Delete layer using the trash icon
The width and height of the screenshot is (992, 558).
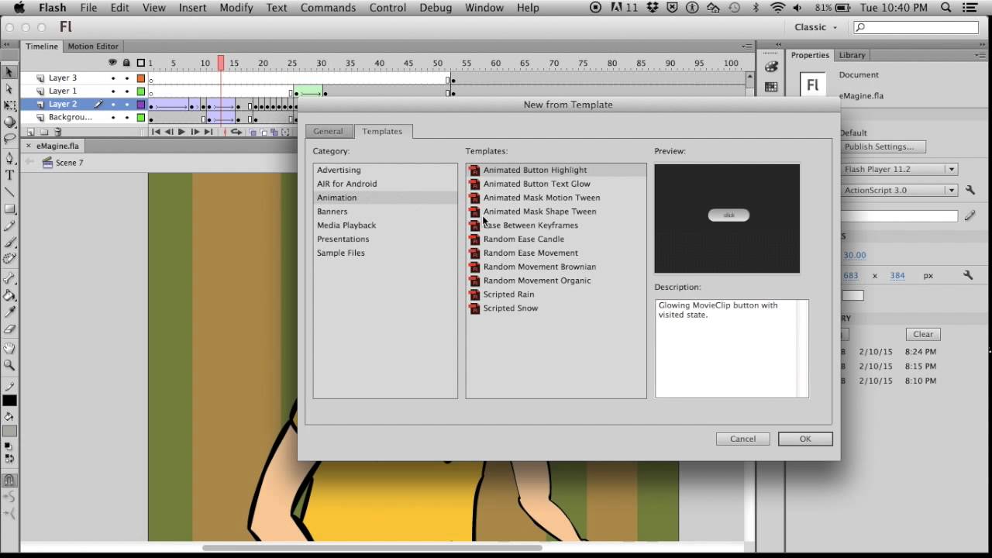point(57,133)
